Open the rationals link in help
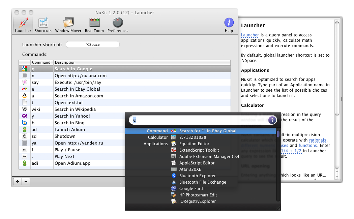The image size is (354, 219). (318, 140)
